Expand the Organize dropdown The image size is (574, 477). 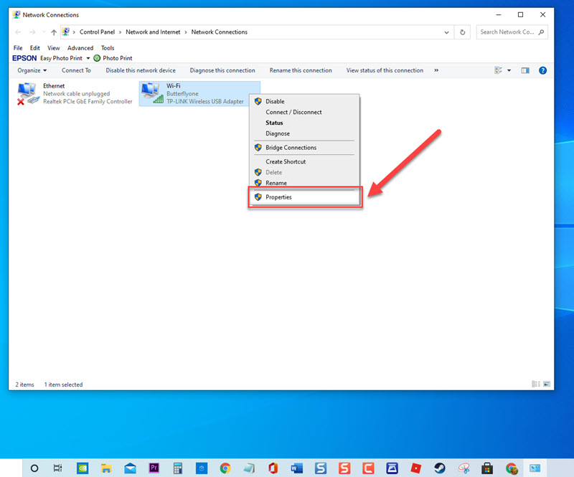pos(32,70)
